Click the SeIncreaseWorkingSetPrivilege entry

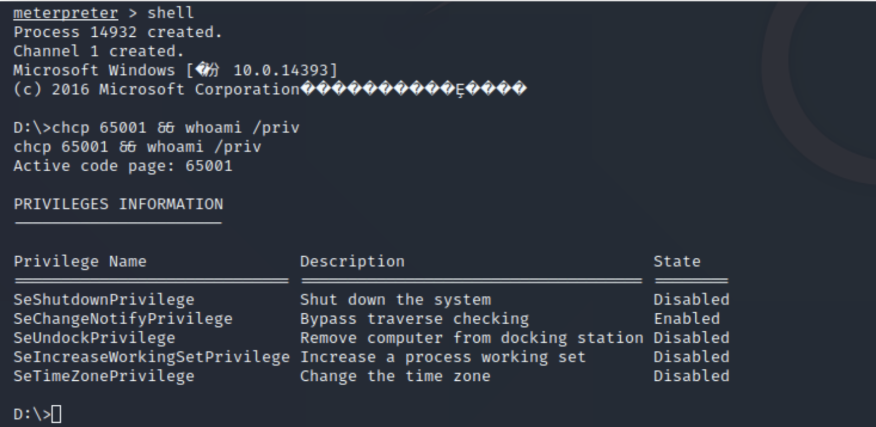[151, 357]
